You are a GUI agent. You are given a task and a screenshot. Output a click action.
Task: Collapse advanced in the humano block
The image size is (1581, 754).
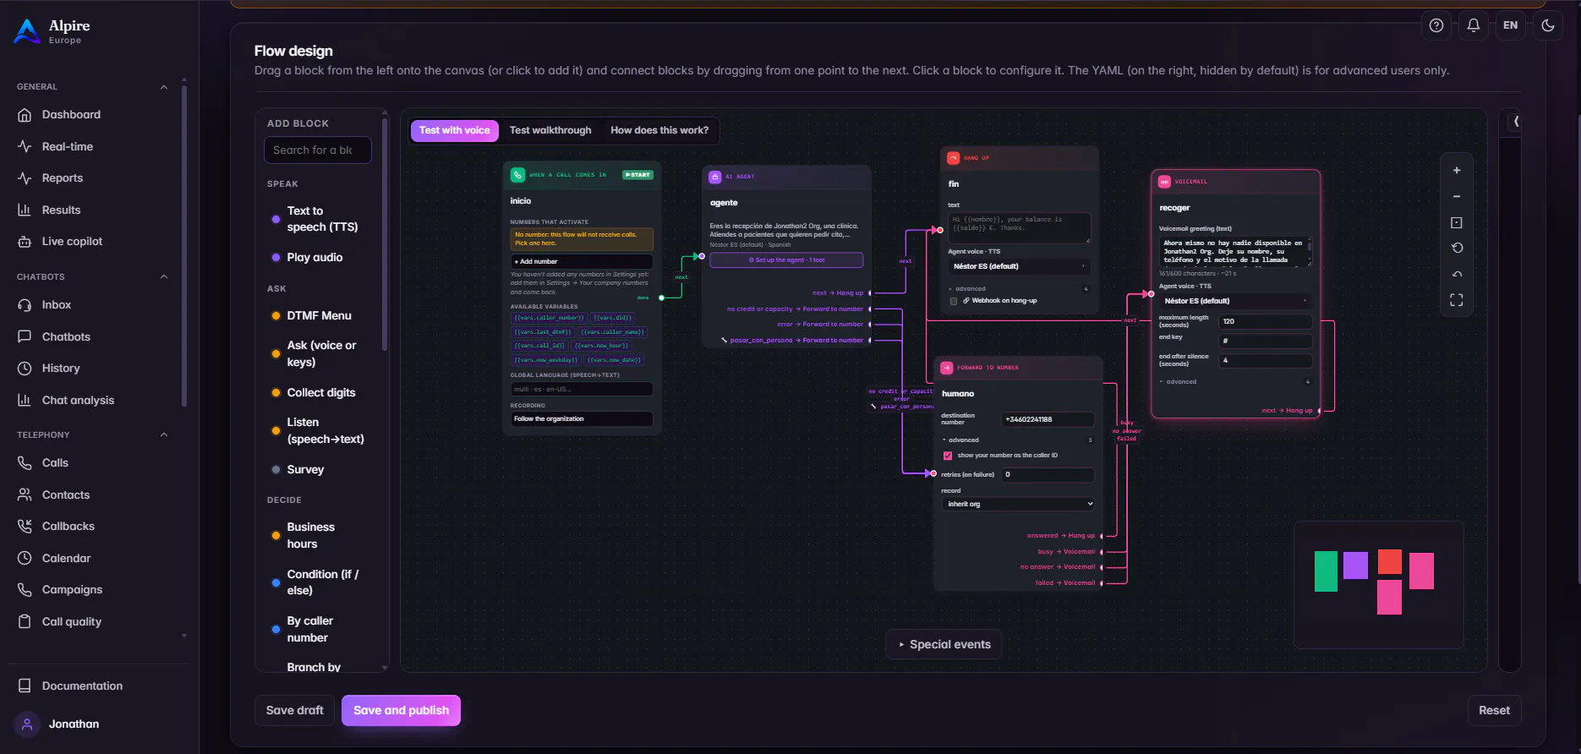[961, 440]
